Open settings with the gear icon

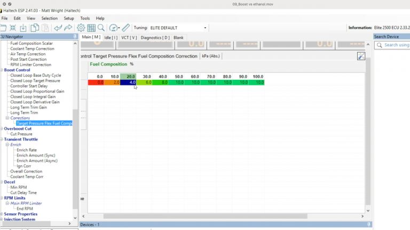click(81, 28)
